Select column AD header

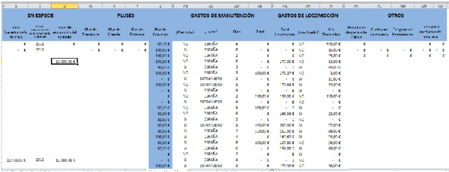(236, 6)
